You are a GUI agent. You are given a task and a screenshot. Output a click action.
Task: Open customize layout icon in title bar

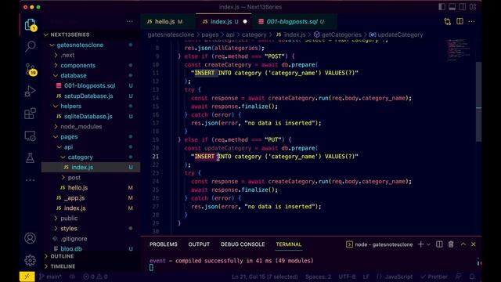coord(473,7)
